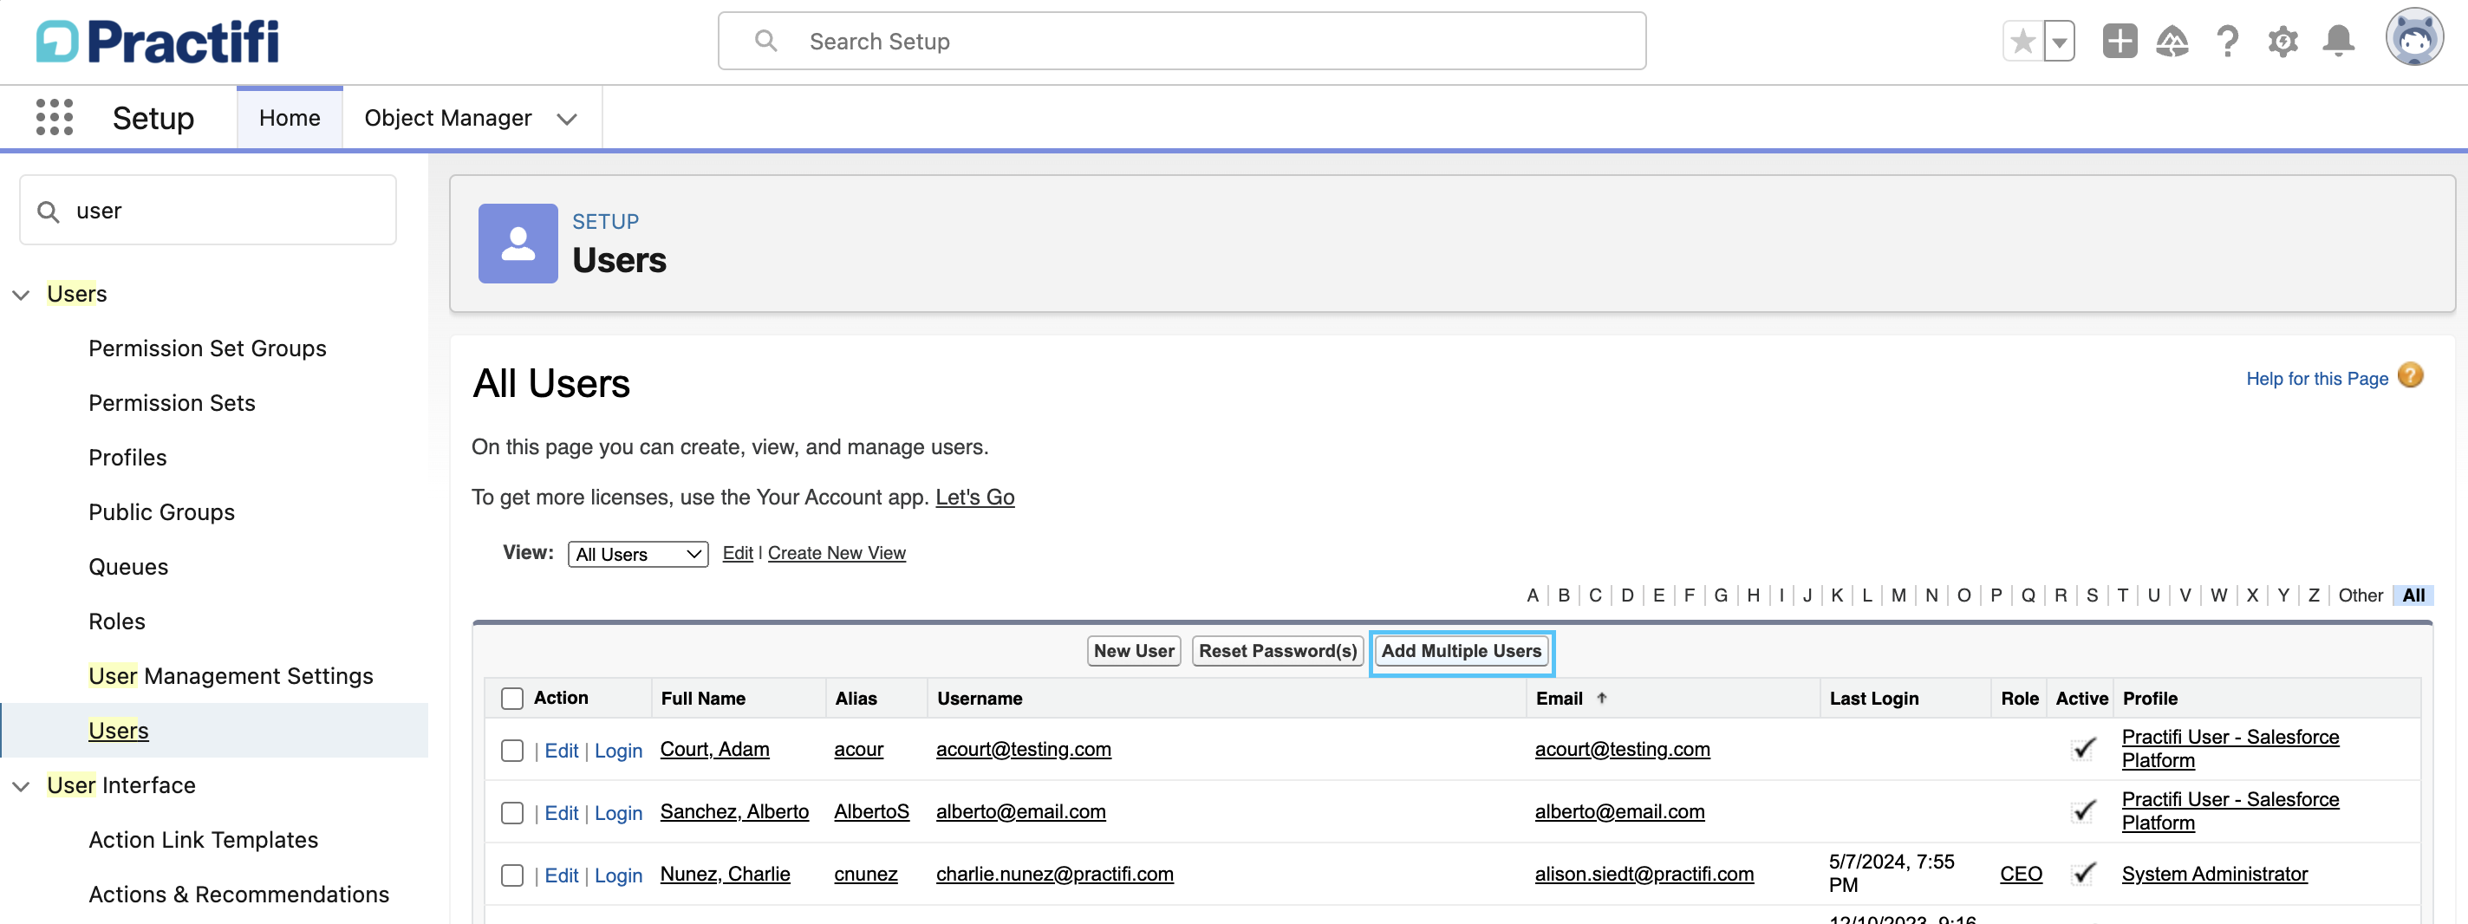This screenshot has width=2468, height=924.
Task: Open the System Administrator profile link
Action: [x=2214, y=875]
